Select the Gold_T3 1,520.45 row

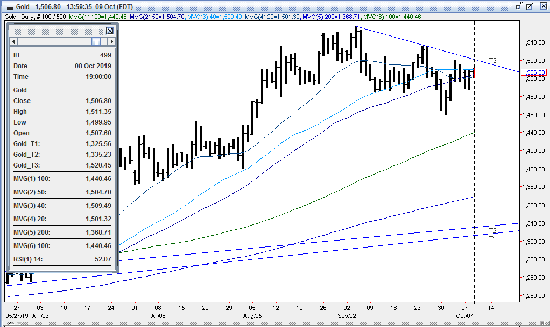[62, 165]
